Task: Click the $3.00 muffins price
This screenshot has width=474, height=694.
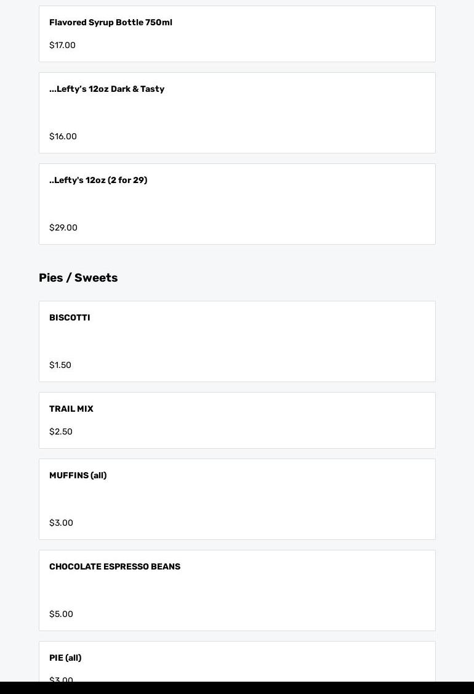Action: pos(61,523)
